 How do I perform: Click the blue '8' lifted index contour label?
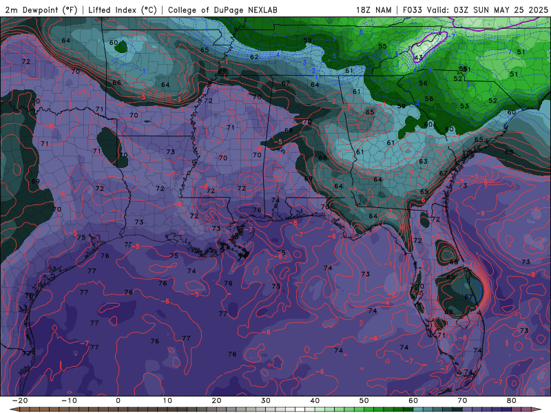(361, 32)
